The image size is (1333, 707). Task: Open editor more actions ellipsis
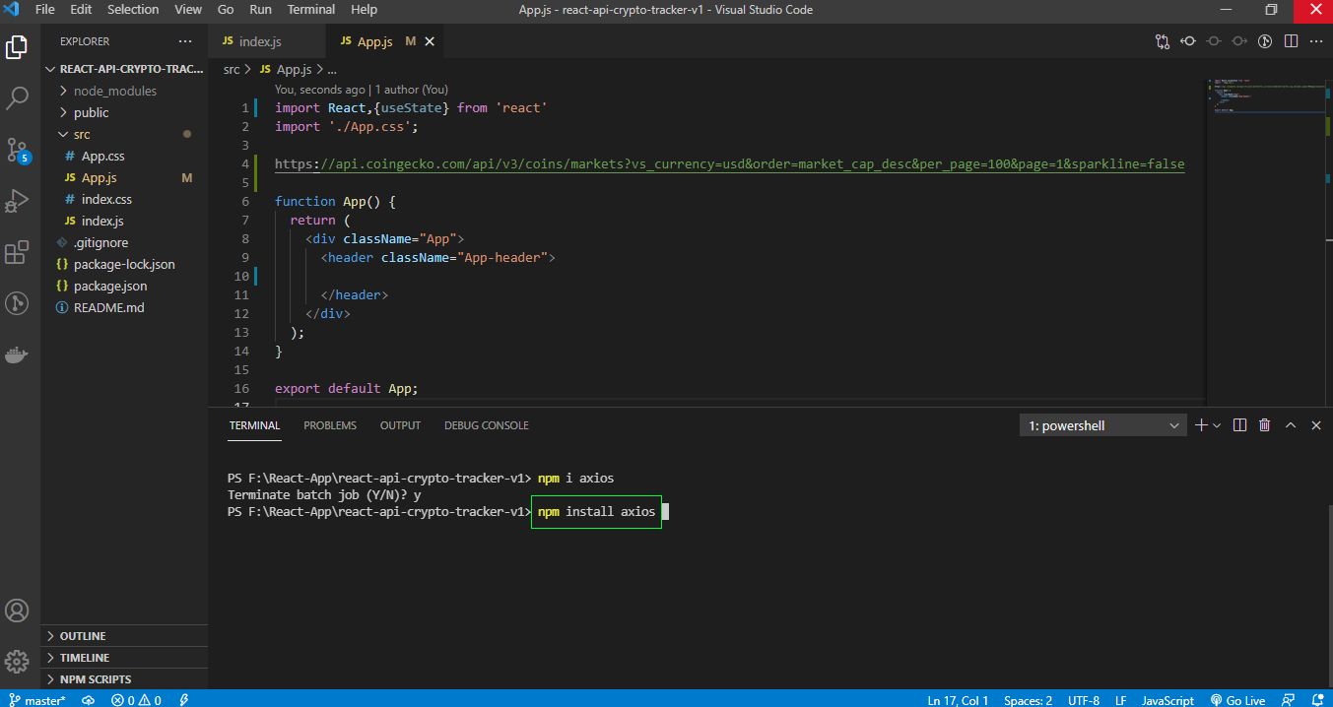point(1316,41)
